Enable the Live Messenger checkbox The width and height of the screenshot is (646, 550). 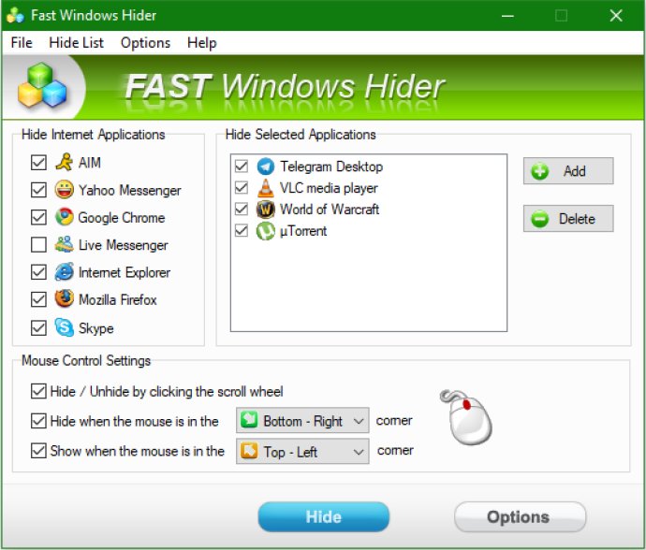[38, 244]
